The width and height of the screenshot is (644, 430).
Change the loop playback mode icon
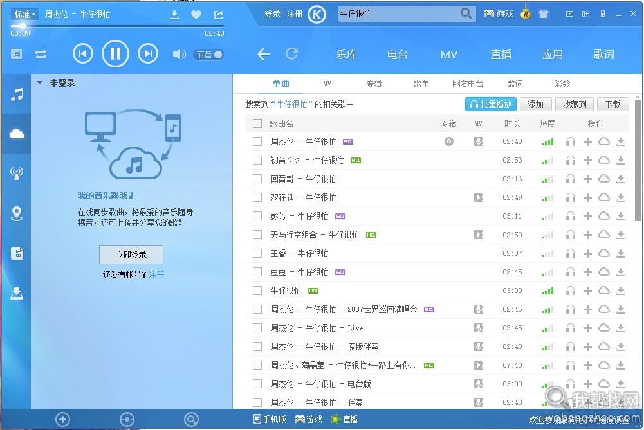tap(41, 54)
